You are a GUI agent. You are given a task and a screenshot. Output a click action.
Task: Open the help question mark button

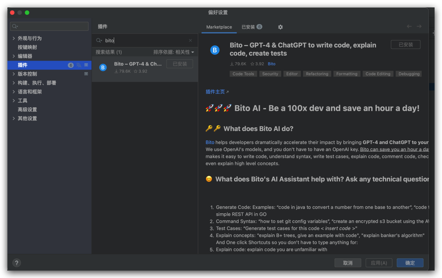coord(17,263)
